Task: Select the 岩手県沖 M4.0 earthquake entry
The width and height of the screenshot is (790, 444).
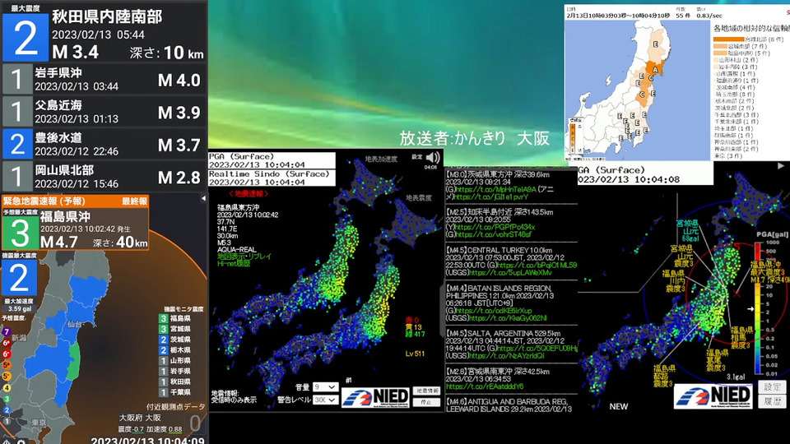Action: (x=104, y=80)
